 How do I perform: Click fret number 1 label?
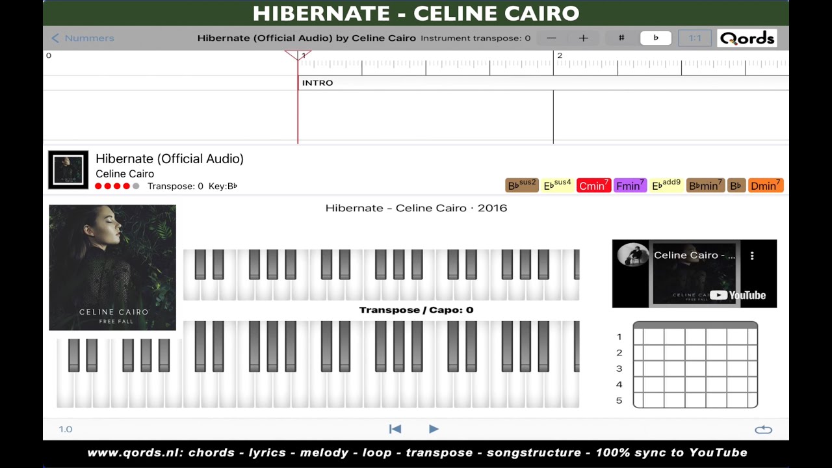[619, 337]
